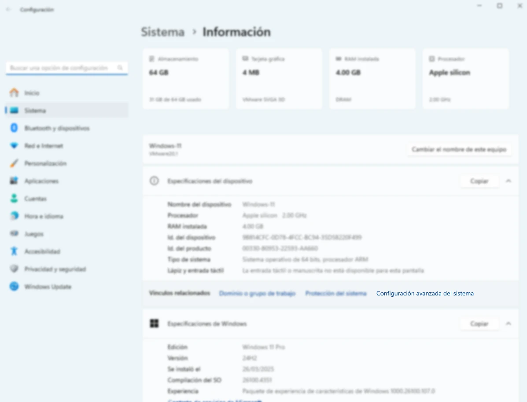The image size is (527, 402).
Task: Click the settings search input field
Action: 62,68
